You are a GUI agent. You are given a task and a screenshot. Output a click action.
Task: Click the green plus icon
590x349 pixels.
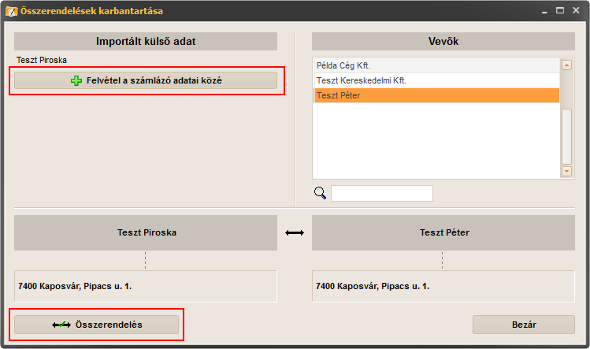(76, 80)
